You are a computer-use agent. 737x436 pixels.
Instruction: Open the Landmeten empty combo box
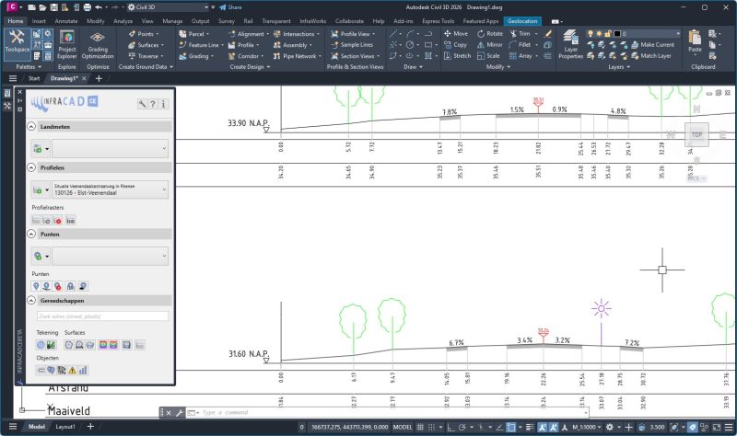[110, 148]
